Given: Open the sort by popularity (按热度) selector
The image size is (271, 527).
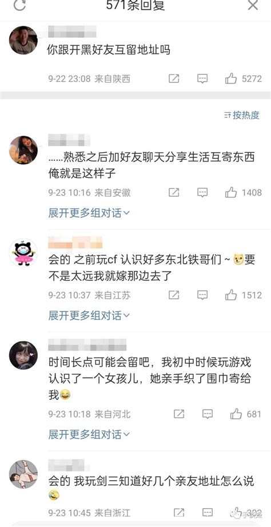Looking at the screenshot, I should tap(242, 115).
